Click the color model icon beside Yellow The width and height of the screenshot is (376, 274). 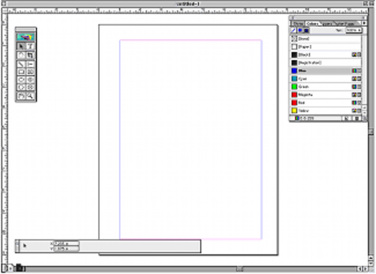354,111
